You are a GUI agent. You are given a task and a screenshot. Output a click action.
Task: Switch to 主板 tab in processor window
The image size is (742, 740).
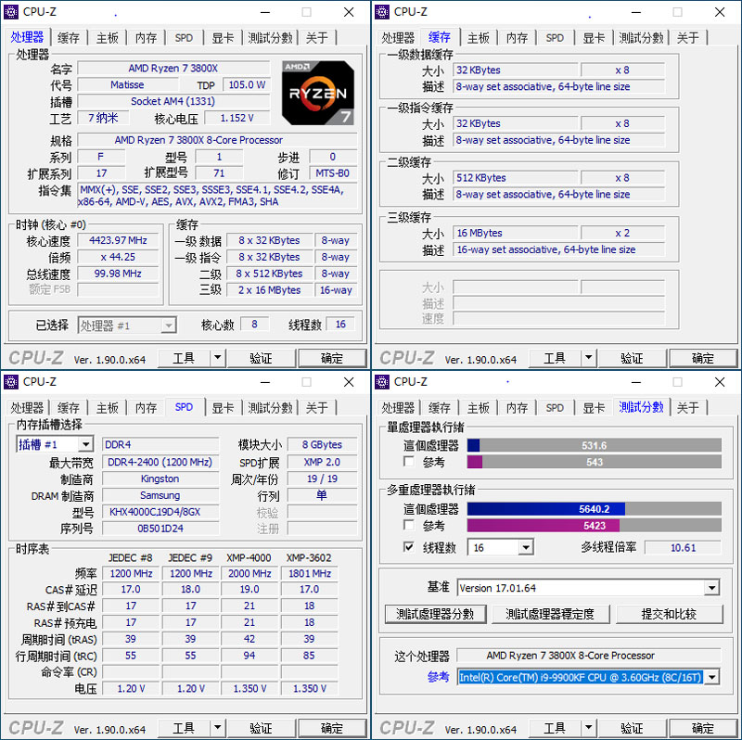tap(108, 38)
